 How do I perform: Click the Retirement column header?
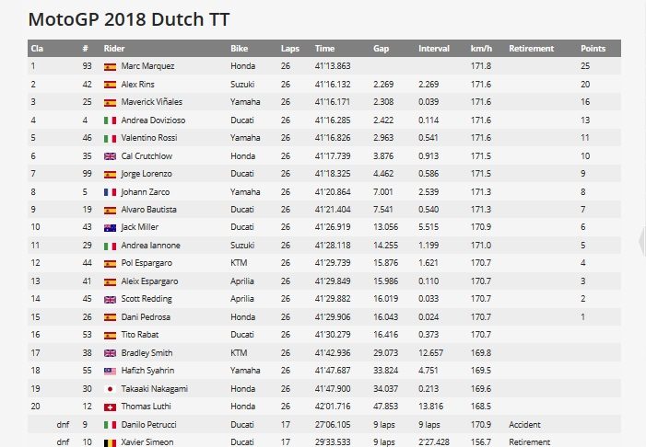[531, 48]
